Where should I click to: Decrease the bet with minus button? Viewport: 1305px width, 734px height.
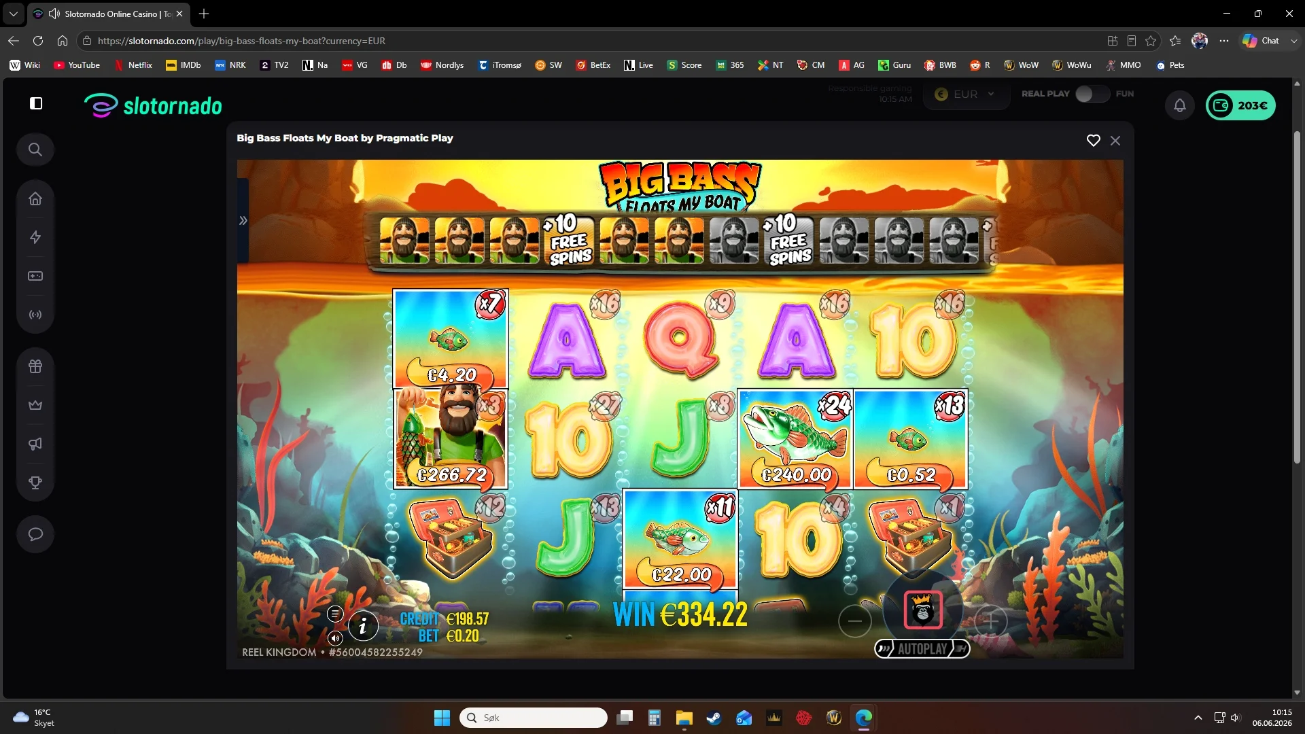pos(855,621)
